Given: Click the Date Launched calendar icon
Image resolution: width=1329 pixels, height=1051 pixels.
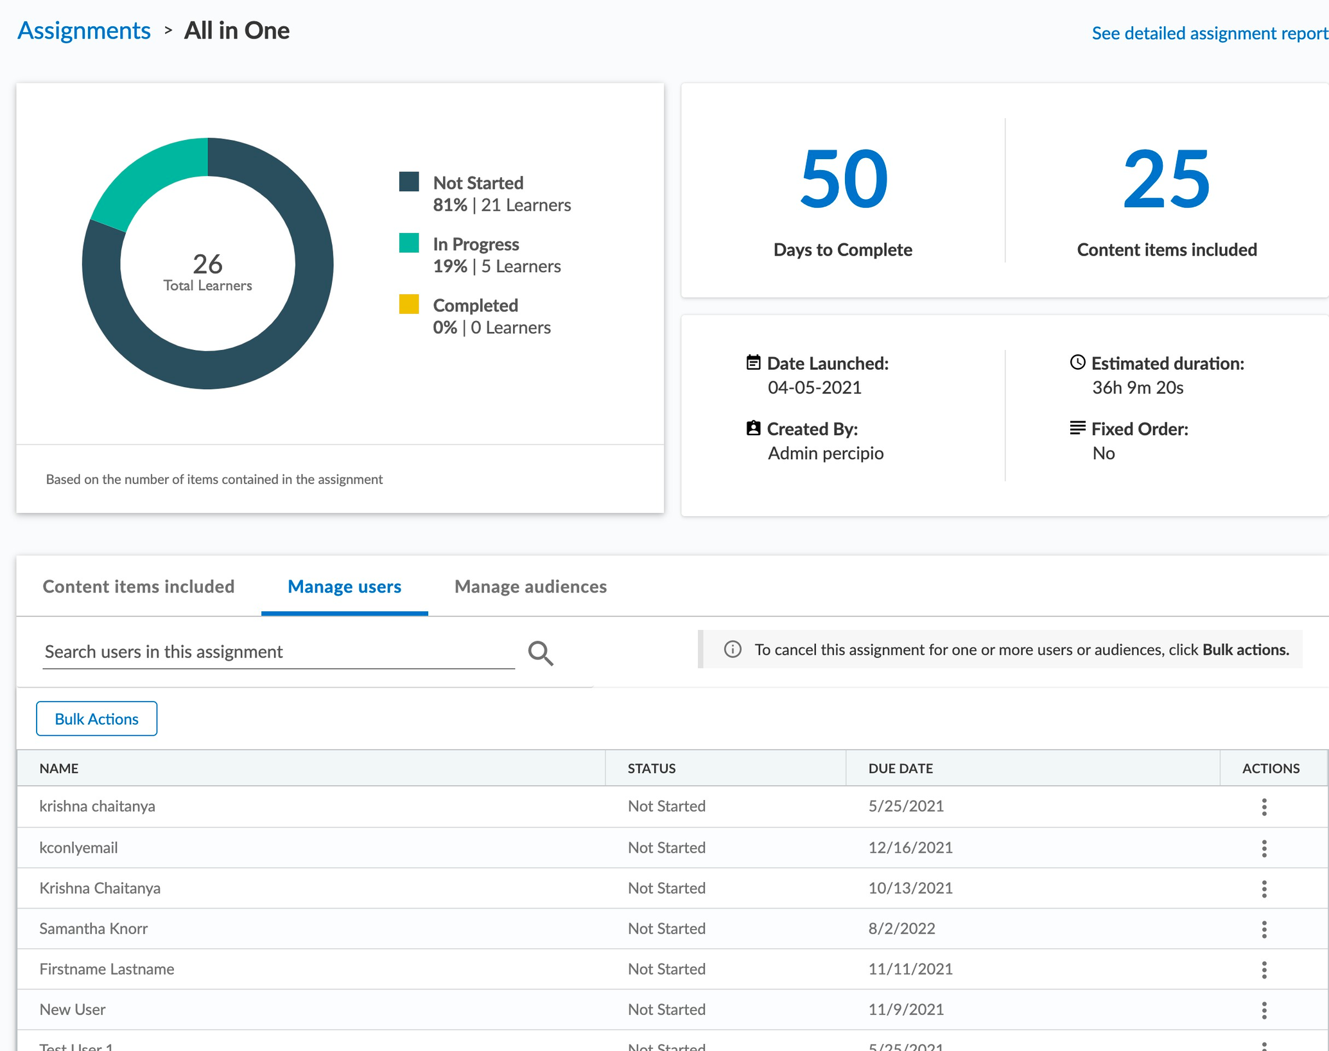Looking at the screenshot, I should tap(753, 363).
